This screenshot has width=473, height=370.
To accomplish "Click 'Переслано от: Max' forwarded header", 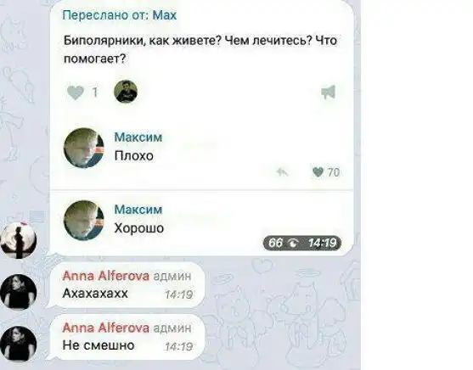I will (120, 15).
